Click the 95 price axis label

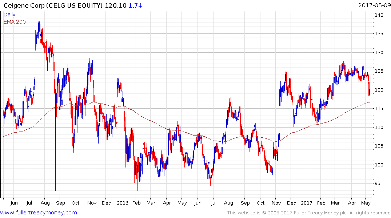[x=378, y=183]
